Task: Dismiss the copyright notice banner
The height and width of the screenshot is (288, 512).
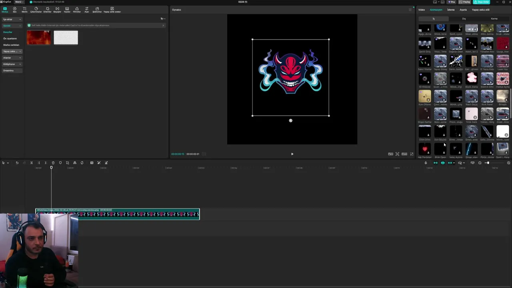Action: pyautogui.click(x=163, y=25)
